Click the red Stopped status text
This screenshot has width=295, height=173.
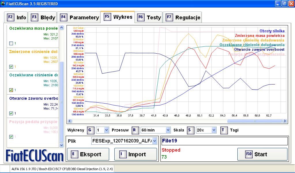tap(171, 150)
